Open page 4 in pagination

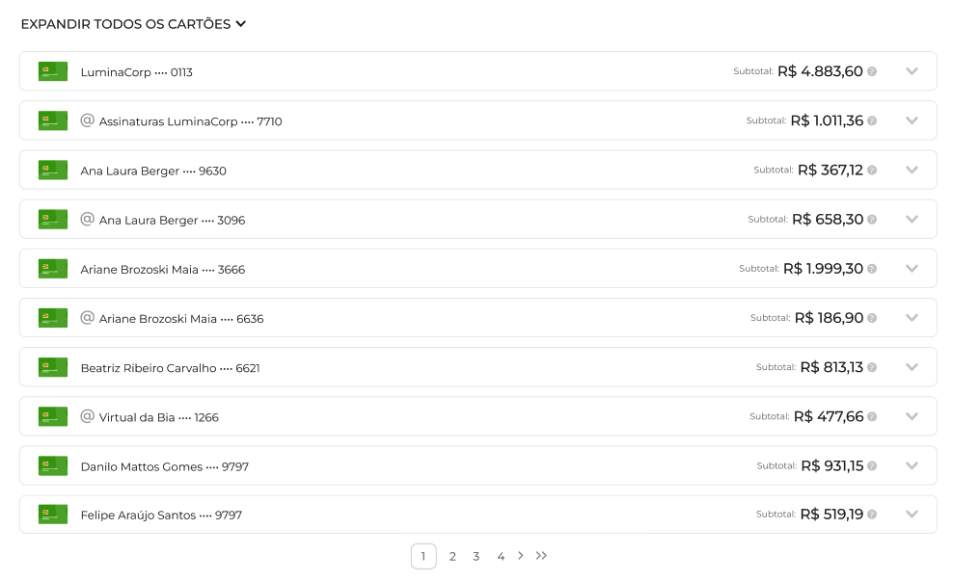(501, 556)
